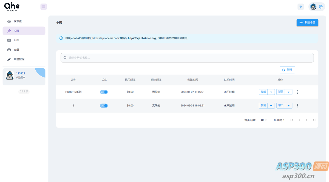Toggle light/dark theme sun icon
Image resolution: width=329 pixels, height=182 pixels.
[x=301, y=7]
